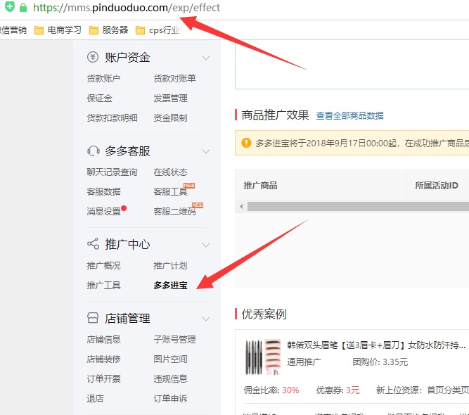Click the 账户资金 yen circle icon

(93, 57)
